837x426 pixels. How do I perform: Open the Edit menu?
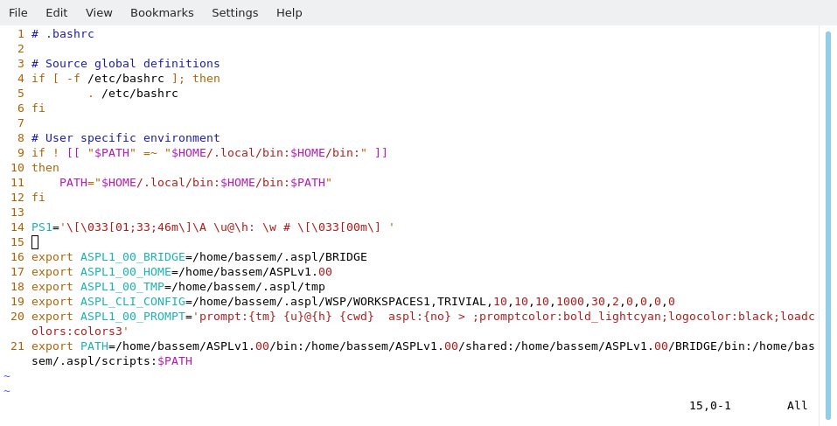[x=57, y=12]
